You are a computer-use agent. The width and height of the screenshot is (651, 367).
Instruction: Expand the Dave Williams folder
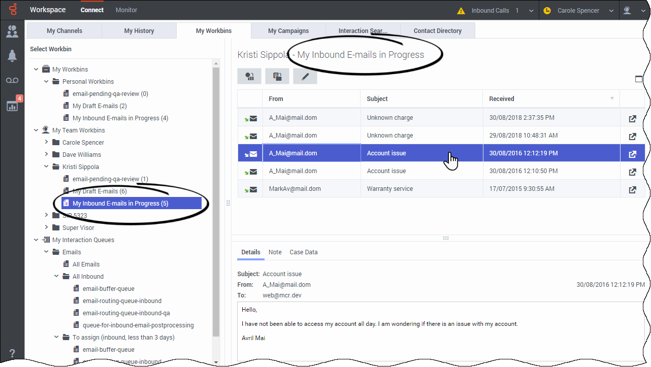tap(46, 155)
